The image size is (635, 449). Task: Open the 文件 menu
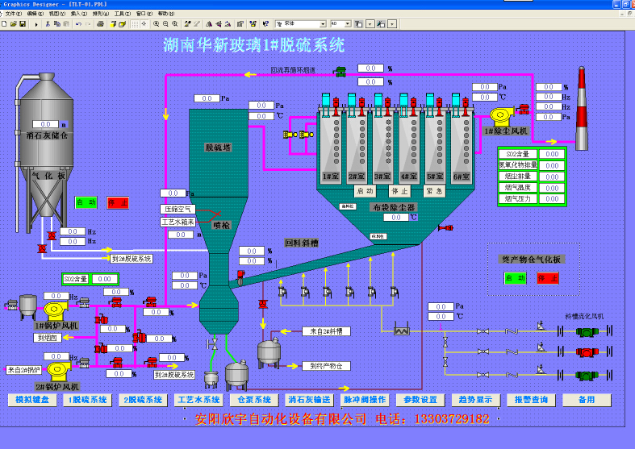(13, 14)
